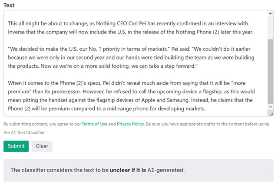278x184 pixels.
Task: Click the classifier result message box
Action: [139, 170]
